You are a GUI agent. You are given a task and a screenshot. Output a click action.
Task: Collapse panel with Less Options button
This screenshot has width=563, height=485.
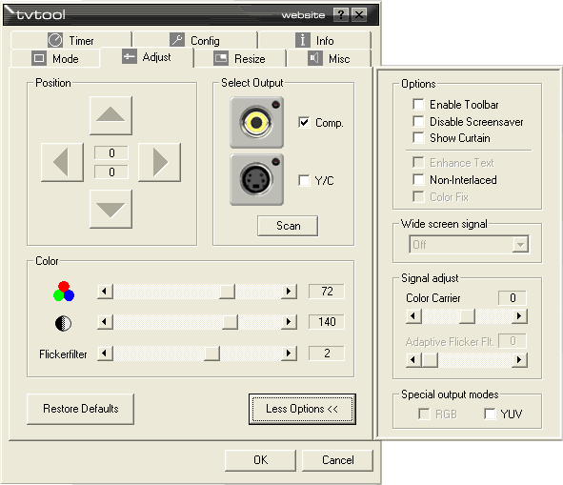302,409
